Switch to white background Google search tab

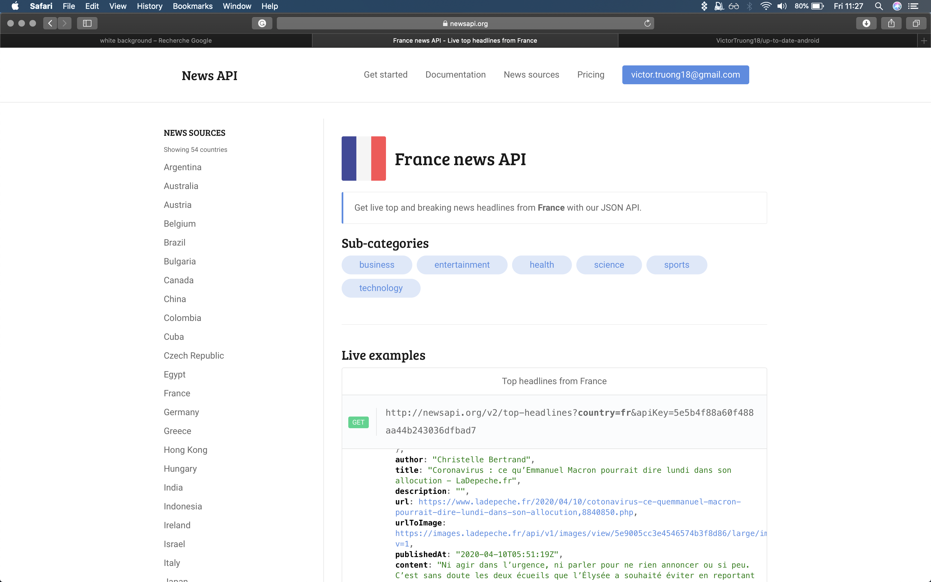tap(156, 40)
